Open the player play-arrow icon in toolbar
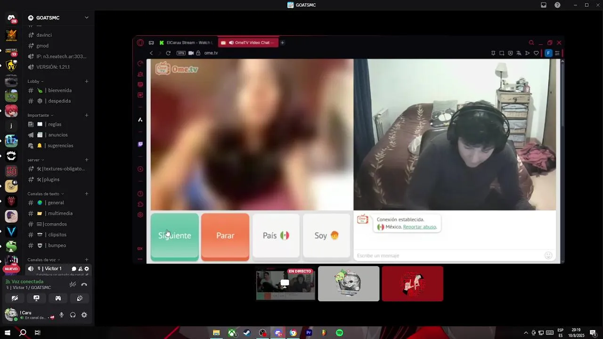Viewport: 603px width, 339px height. point(527,53)
